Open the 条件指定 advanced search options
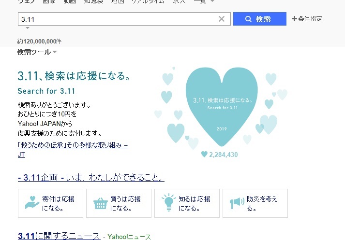 pyautogui.click(x=307, y=19)
